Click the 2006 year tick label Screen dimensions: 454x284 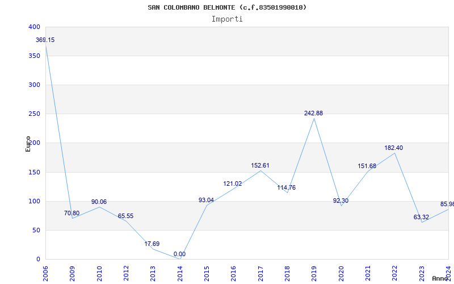coord(45,274)
